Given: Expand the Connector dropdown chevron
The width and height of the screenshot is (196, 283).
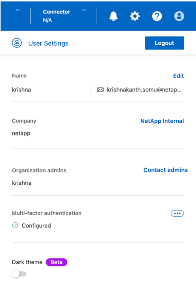Looking at the screenshot, I should click(84, 10).
